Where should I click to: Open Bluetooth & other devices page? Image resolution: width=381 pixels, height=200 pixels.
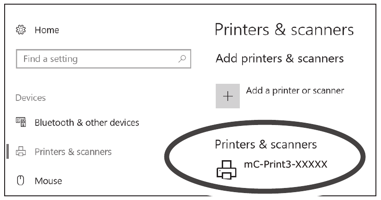tap(87, 123)
